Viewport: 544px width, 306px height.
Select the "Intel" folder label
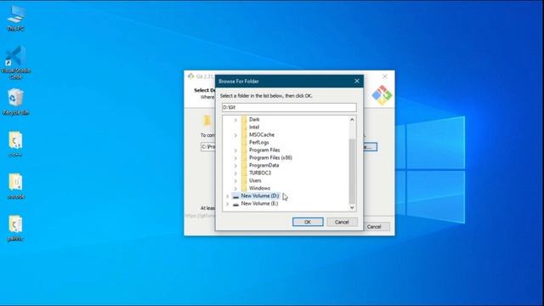click(254, 127)
